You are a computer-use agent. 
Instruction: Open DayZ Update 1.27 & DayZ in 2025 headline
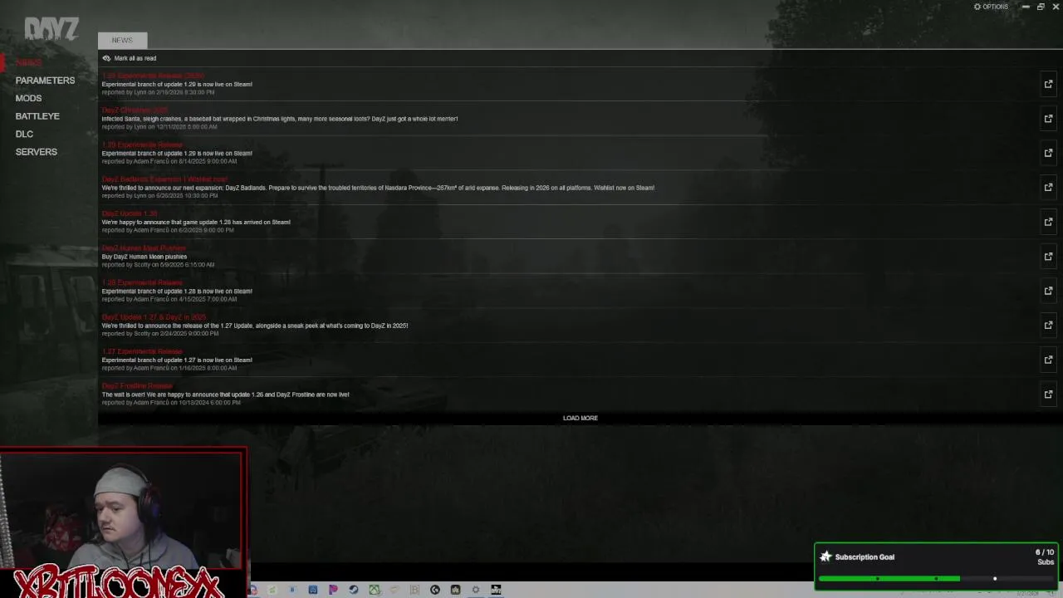pos(154,316)
